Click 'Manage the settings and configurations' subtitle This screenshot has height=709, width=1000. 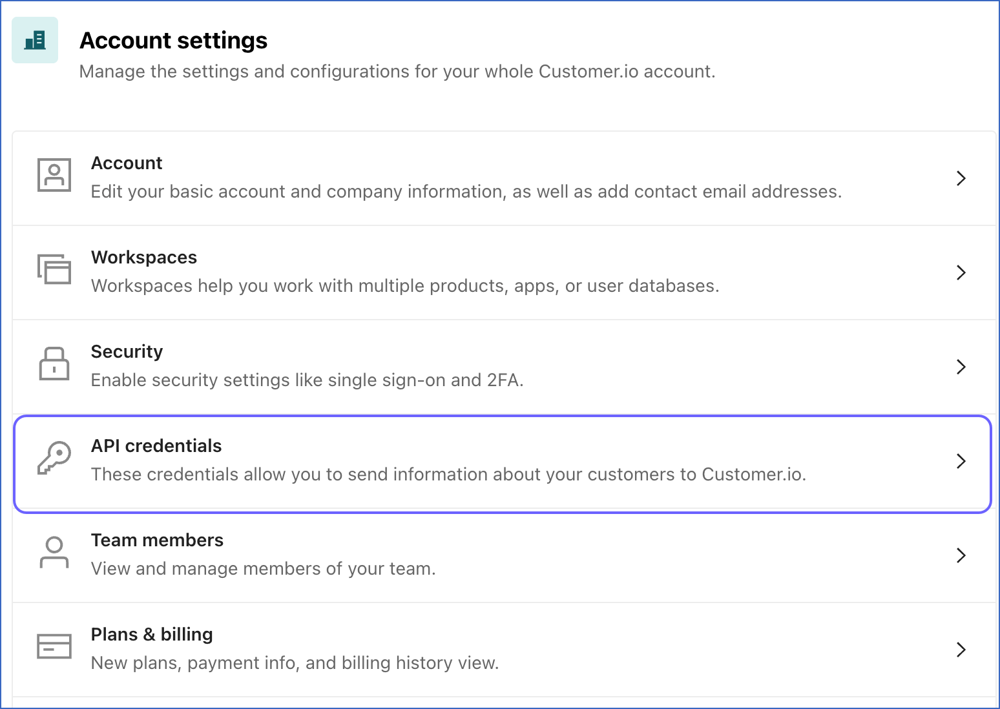[397, 72]
